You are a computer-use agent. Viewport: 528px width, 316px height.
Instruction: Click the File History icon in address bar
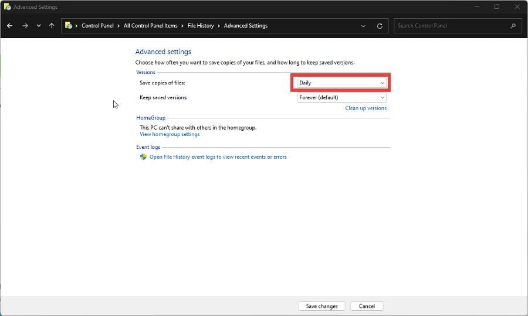coord(69,26)
